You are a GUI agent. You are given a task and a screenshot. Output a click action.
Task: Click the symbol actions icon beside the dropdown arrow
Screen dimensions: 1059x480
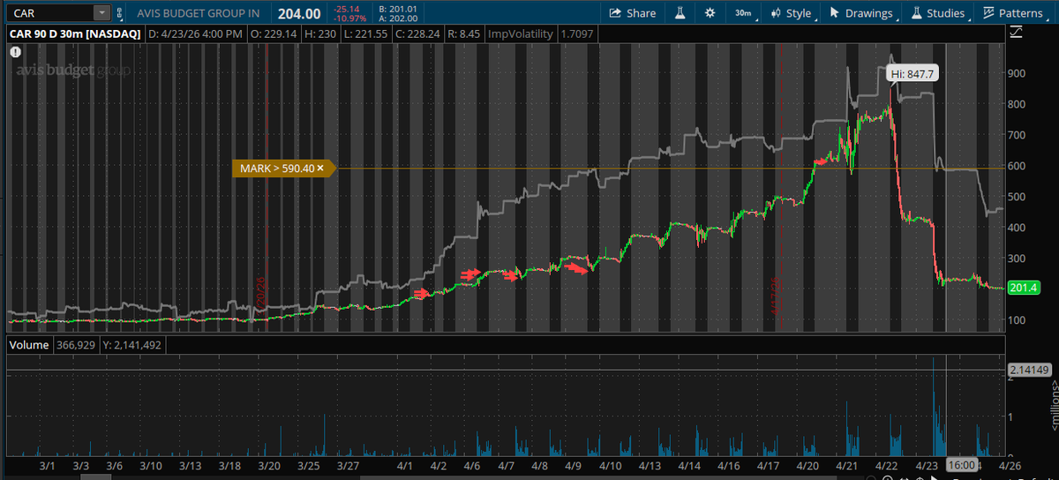coord(119,13)
